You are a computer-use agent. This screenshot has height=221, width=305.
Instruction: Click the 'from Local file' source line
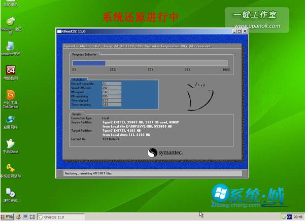137,126
